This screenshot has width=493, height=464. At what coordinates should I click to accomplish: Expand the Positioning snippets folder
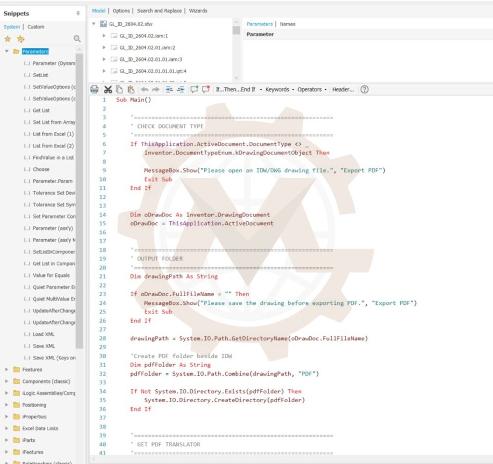(x=7, y=405)
